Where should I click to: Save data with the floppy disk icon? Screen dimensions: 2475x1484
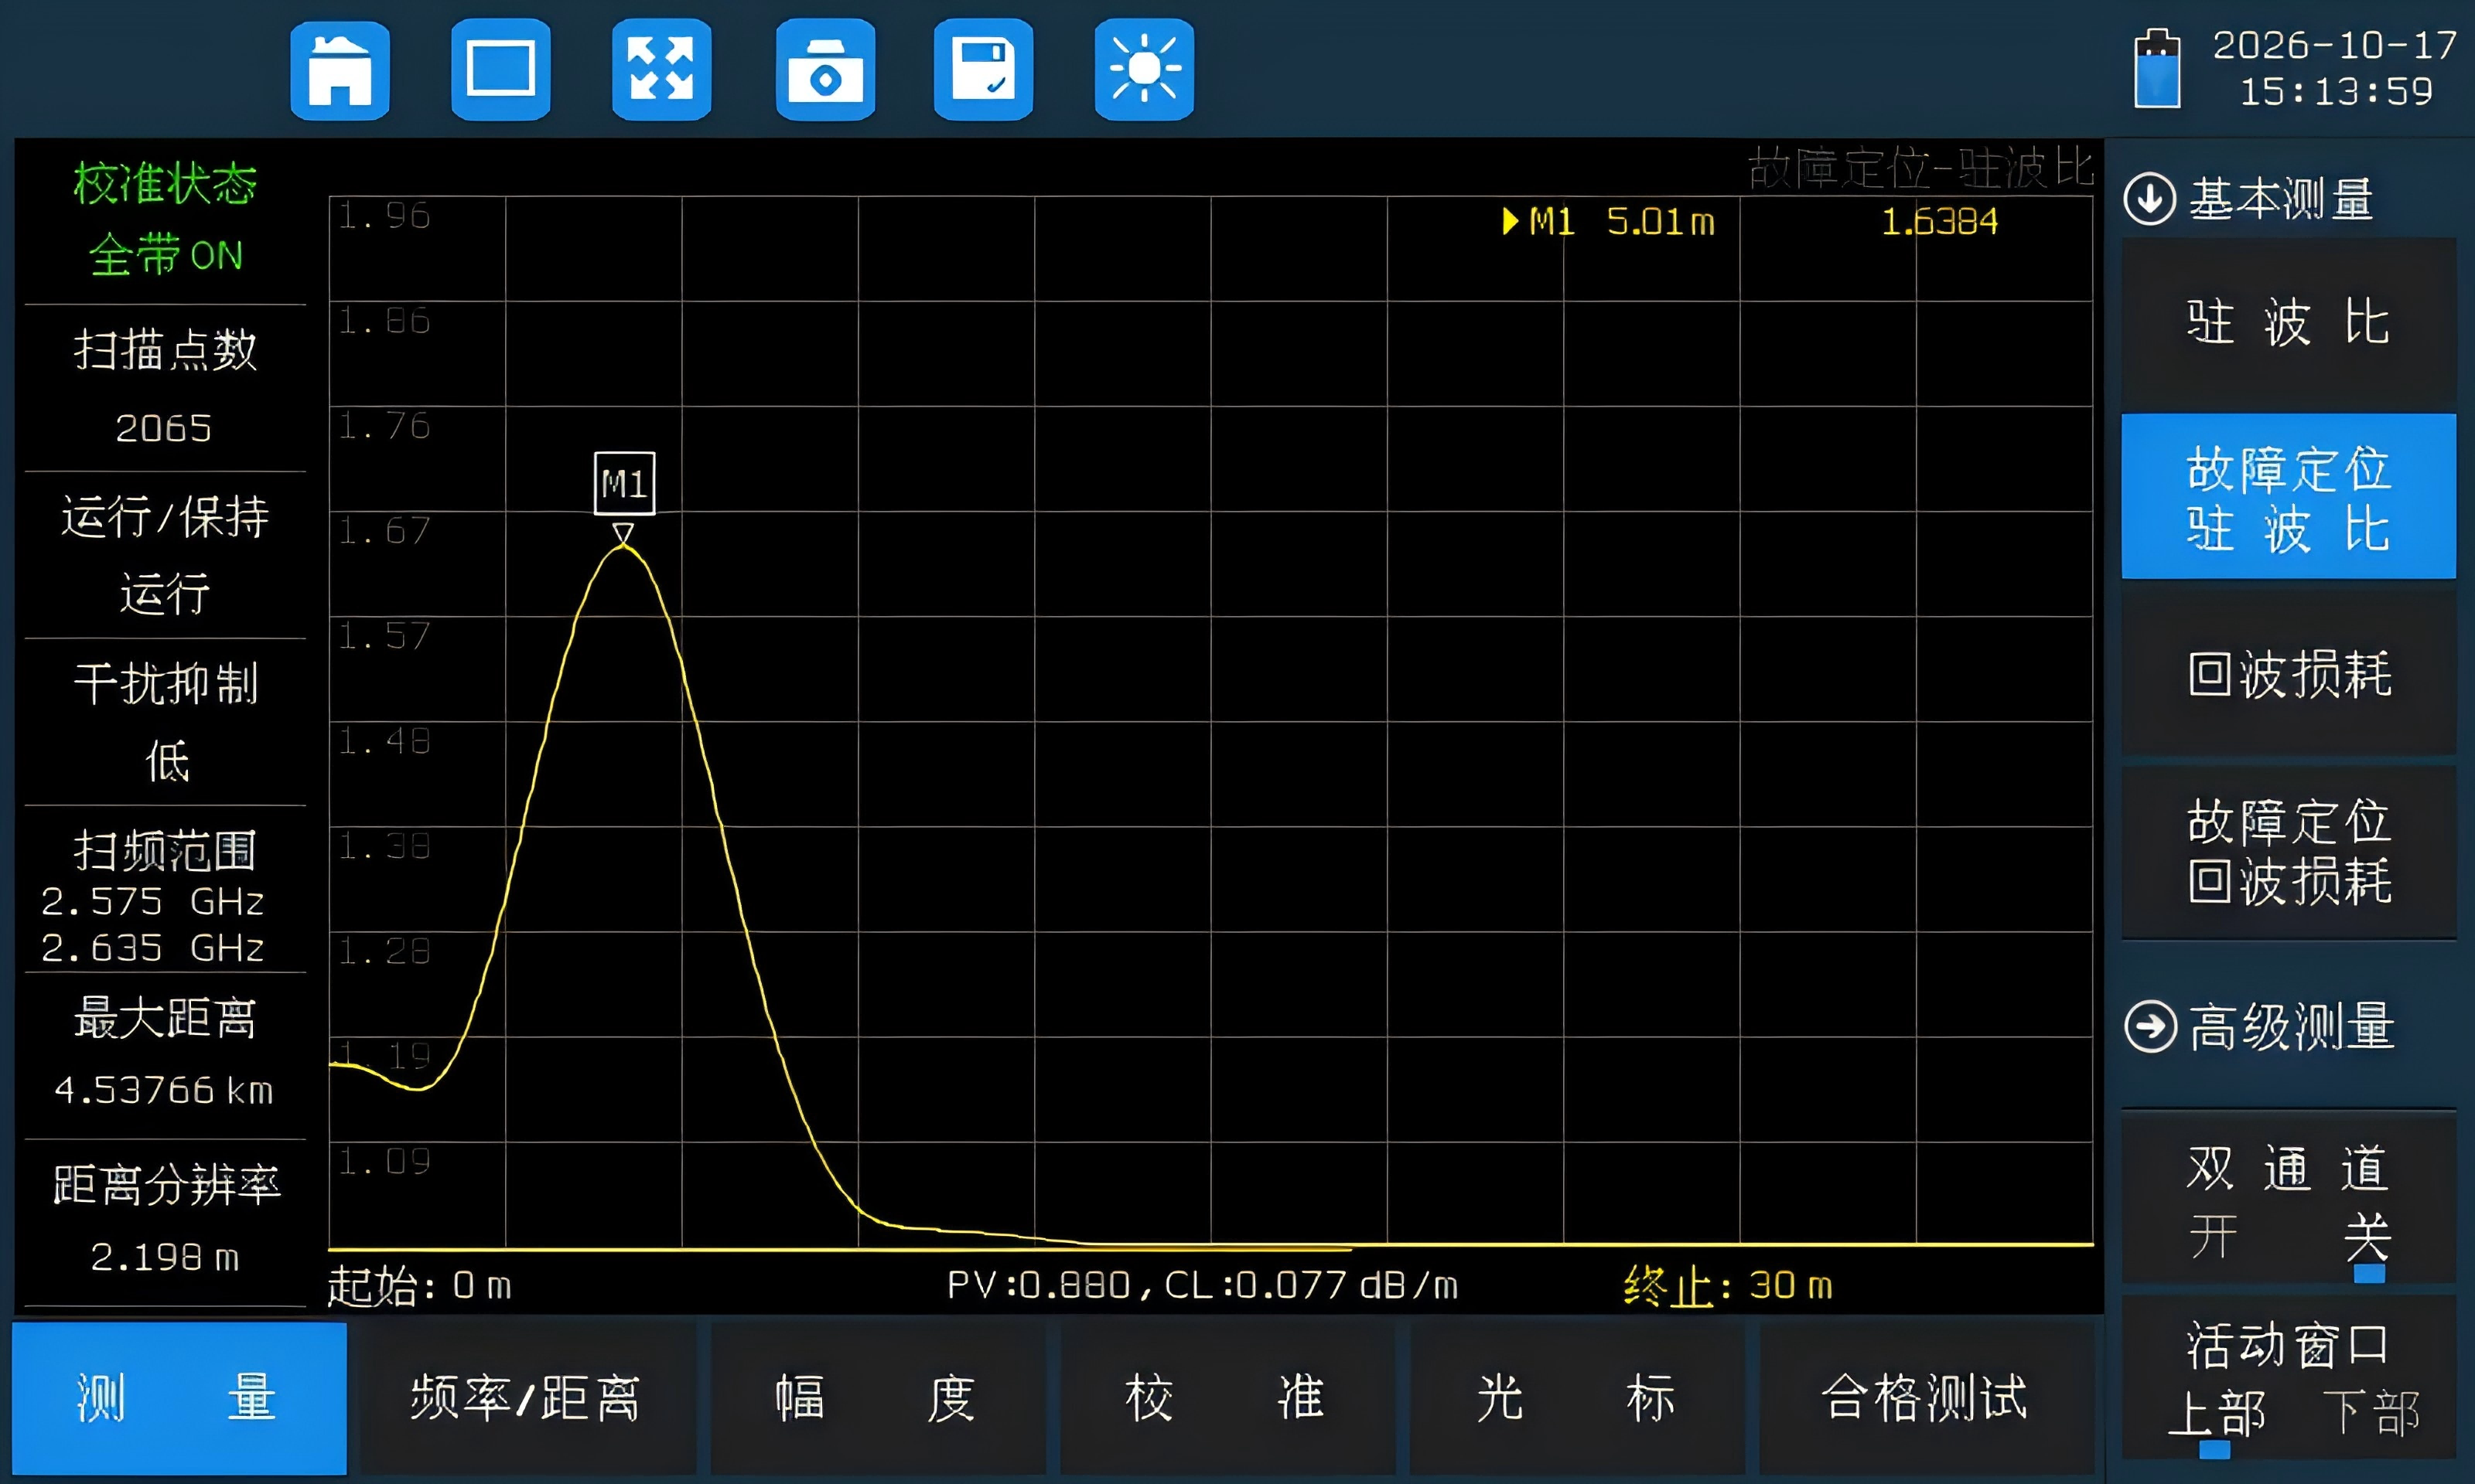[x=983, y=70]
